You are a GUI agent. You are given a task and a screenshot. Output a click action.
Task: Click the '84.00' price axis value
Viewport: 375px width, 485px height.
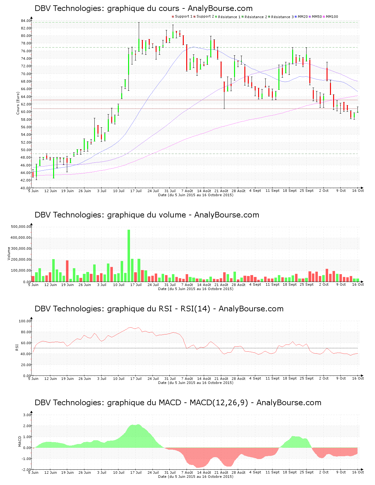point(26,21)
